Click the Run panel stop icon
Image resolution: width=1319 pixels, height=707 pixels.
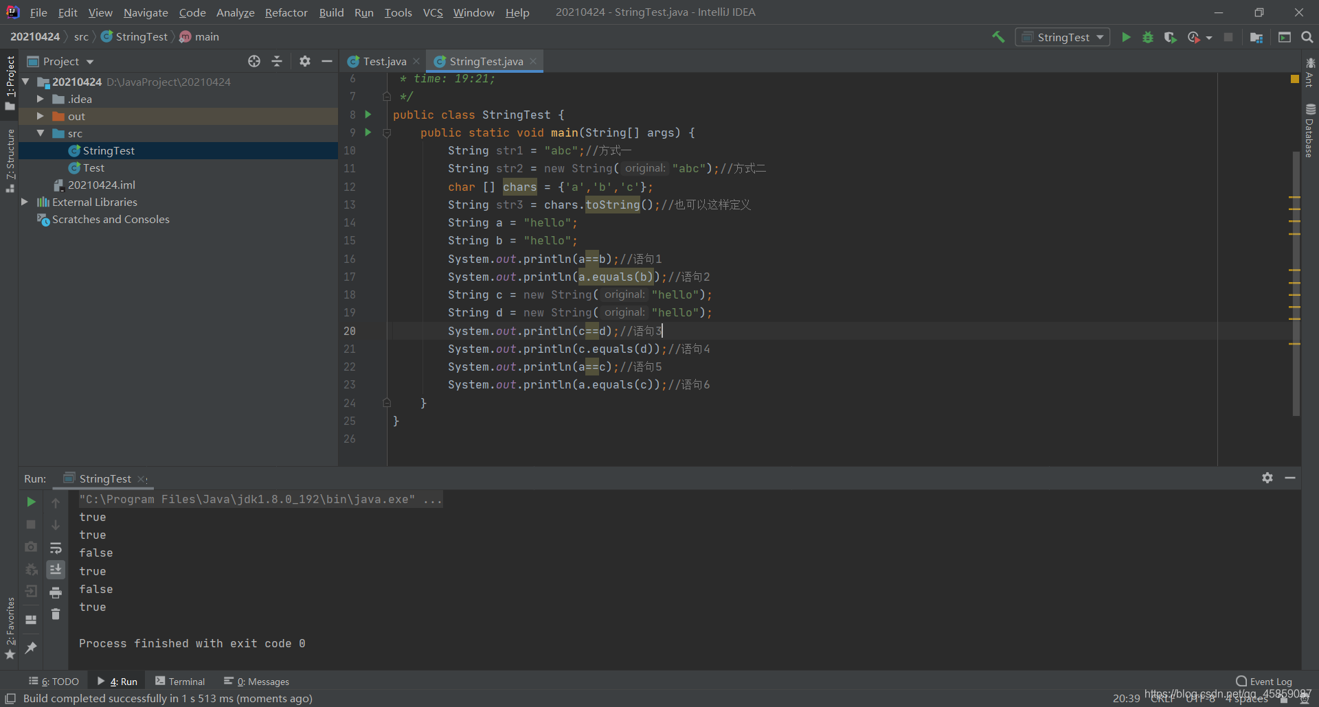tap(31, 524)
